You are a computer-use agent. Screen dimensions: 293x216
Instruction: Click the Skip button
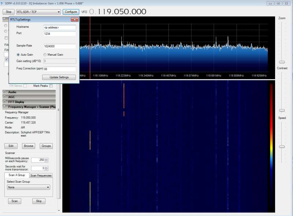(39, 201)
